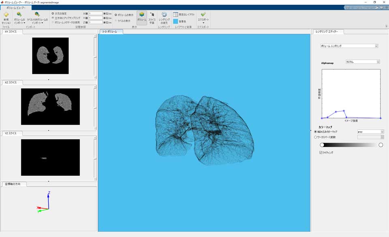The width and height of the screenshot is (389, 237).
Task: Open the ボリュームのインポート (Import Volume) button
Action: click(19, 15)
